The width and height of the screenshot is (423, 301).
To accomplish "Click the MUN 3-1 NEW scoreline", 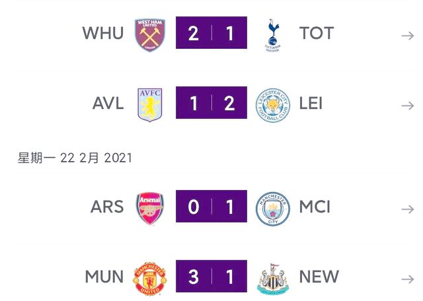I will point(211,276).
